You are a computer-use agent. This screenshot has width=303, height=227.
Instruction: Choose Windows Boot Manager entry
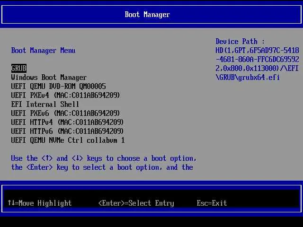pos(49,78)
